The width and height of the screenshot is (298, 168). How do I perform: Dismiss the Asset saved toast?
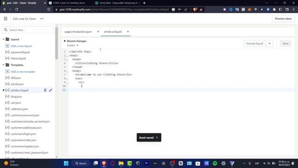click(x=157, y=137)
